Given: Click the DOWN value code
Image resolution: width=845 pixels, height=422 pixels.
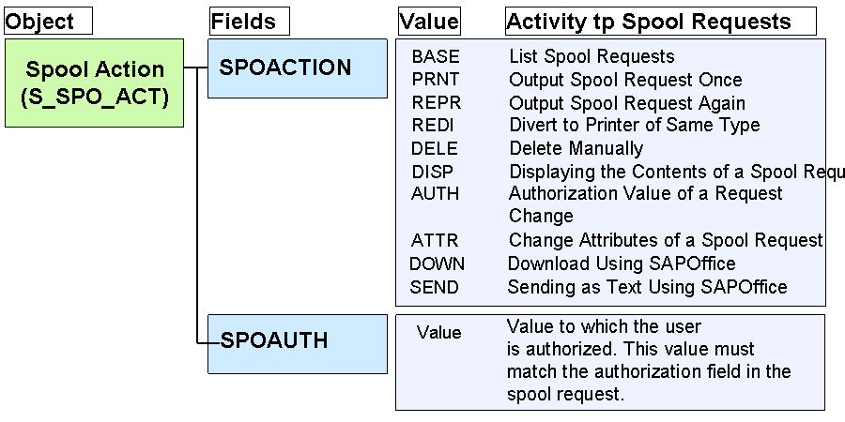Looking at the screenshot, I should tap(437, 264).
